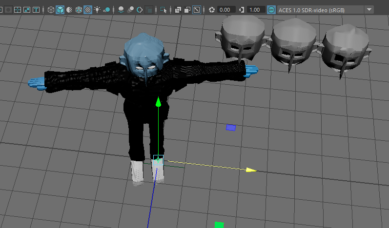This screenshot has height=228, width=389.
Task: Click the Isolate Select icon
Action: point(164,10)
